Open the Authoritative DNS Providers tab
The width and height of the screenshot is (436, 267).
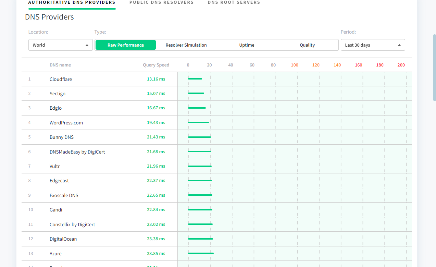click(72, 2)
